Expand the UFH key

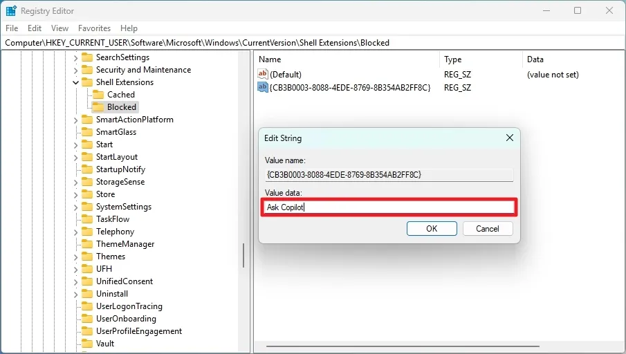(75, 270)
